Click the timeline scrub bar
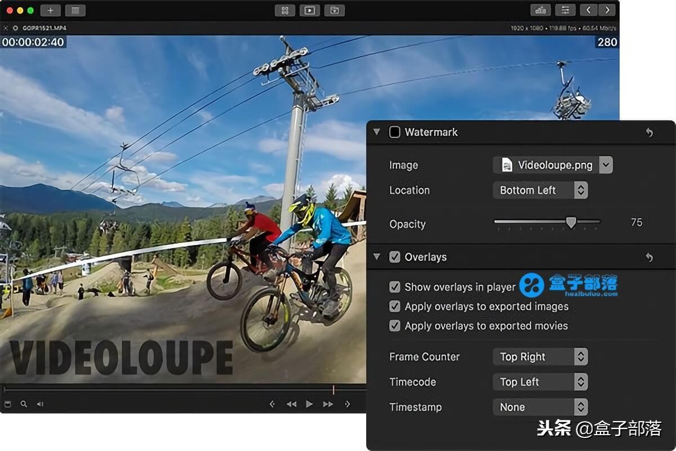Viewport: 676px width, 451px height. [x=185, y=390]
